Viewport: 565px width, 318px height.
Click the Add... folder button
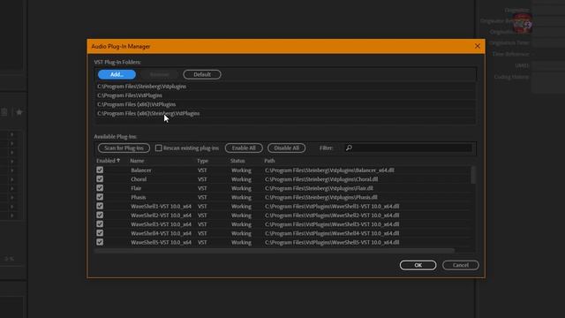[x=117, y=74]
